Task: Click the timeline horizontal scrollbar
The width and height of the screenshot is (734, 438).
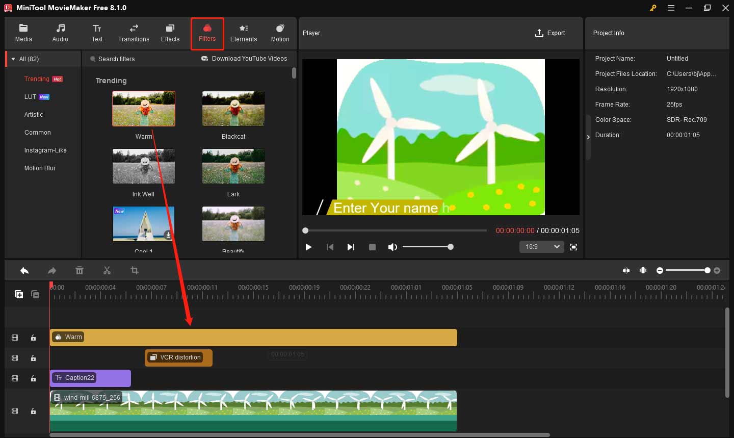Action: pos(300,435)
